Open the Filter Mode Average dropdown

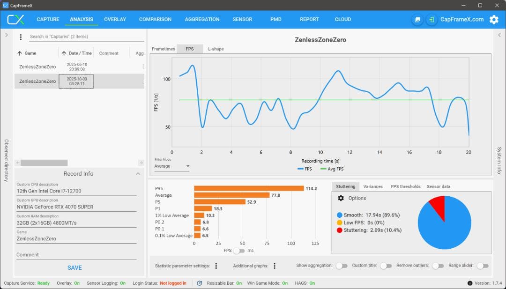[x=172, y=166]
